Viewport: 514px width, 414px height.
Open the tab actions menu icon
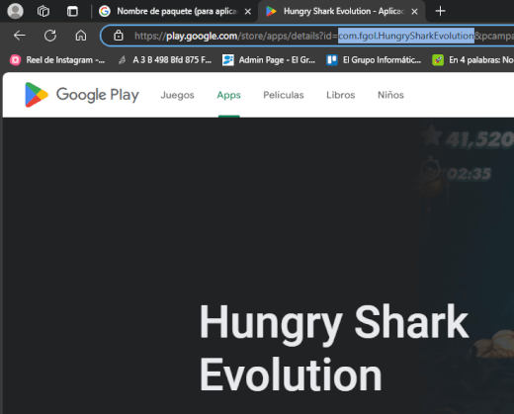72,11
